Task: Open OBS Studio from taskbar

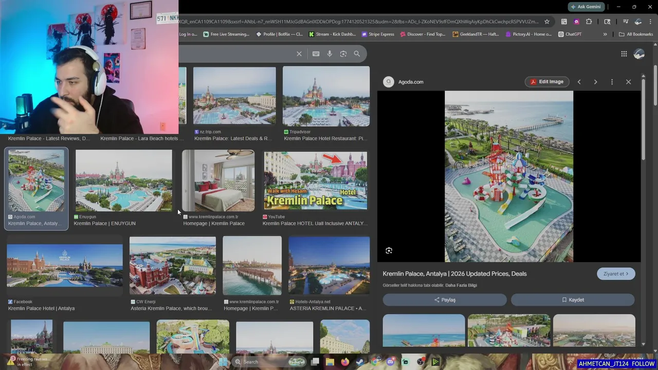Action: [x=421, y=362]
